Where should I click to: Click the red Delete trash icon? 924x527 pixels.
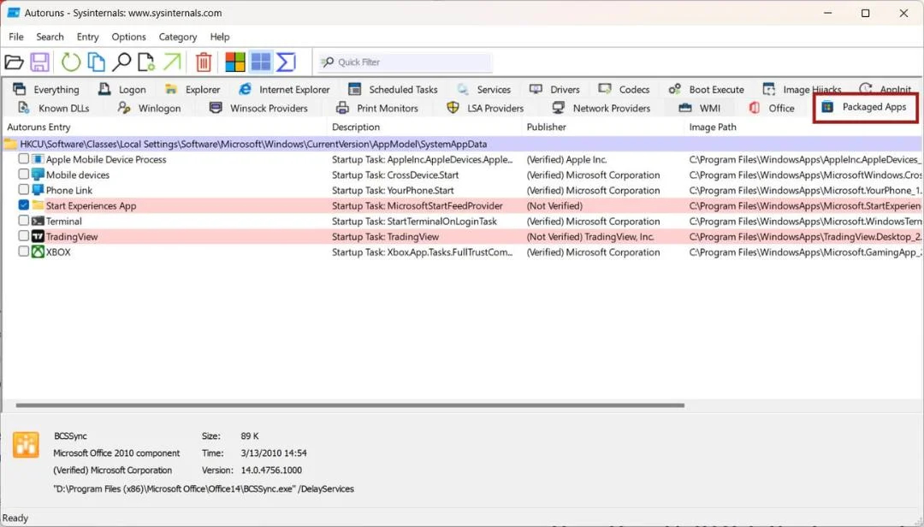204,62
